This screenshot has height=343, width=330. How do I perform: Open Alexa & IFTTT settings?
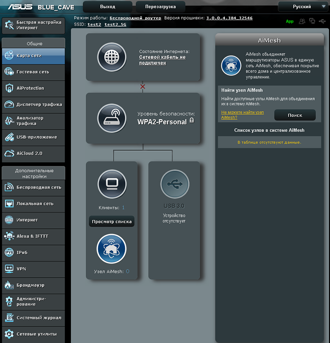click(34, 236)
